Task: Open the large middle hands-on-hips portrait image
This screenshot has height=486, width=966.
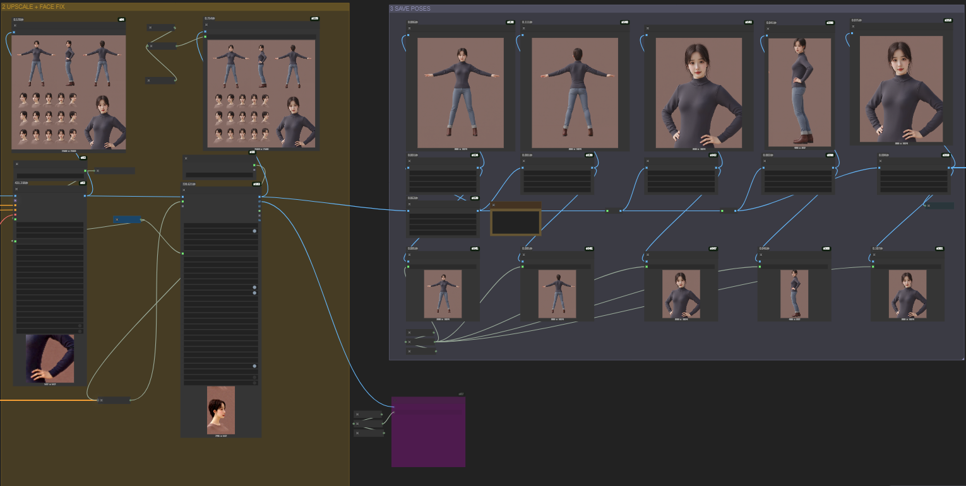Action: 699,93
